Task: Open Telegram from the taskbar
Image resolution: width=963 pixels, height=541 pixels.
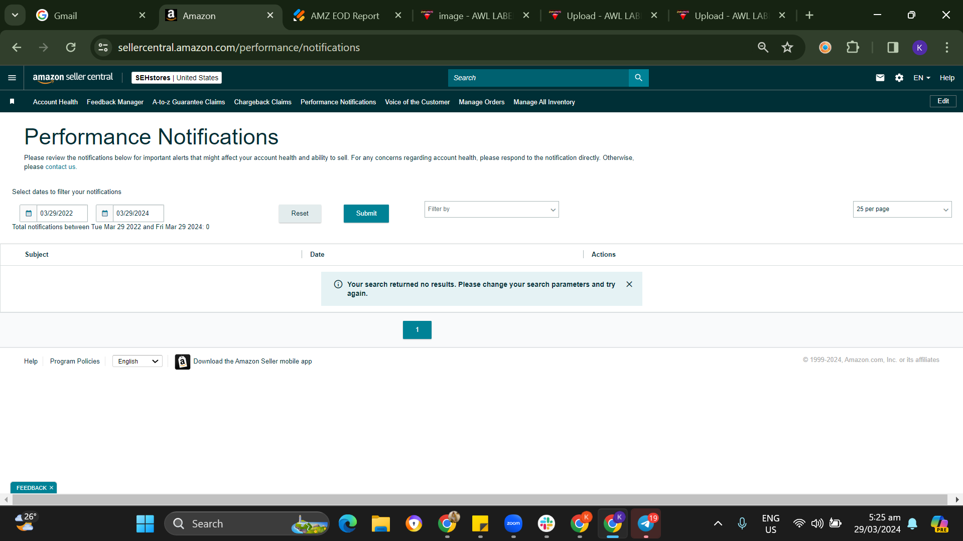Action: 645,524
